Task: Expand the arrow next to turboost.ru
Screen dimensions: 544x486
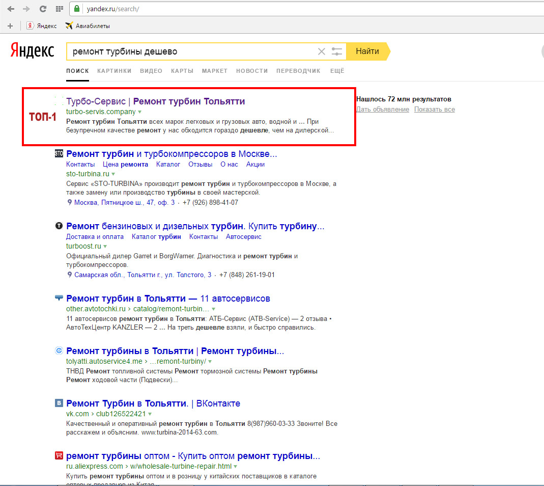Action: (105, 246)
